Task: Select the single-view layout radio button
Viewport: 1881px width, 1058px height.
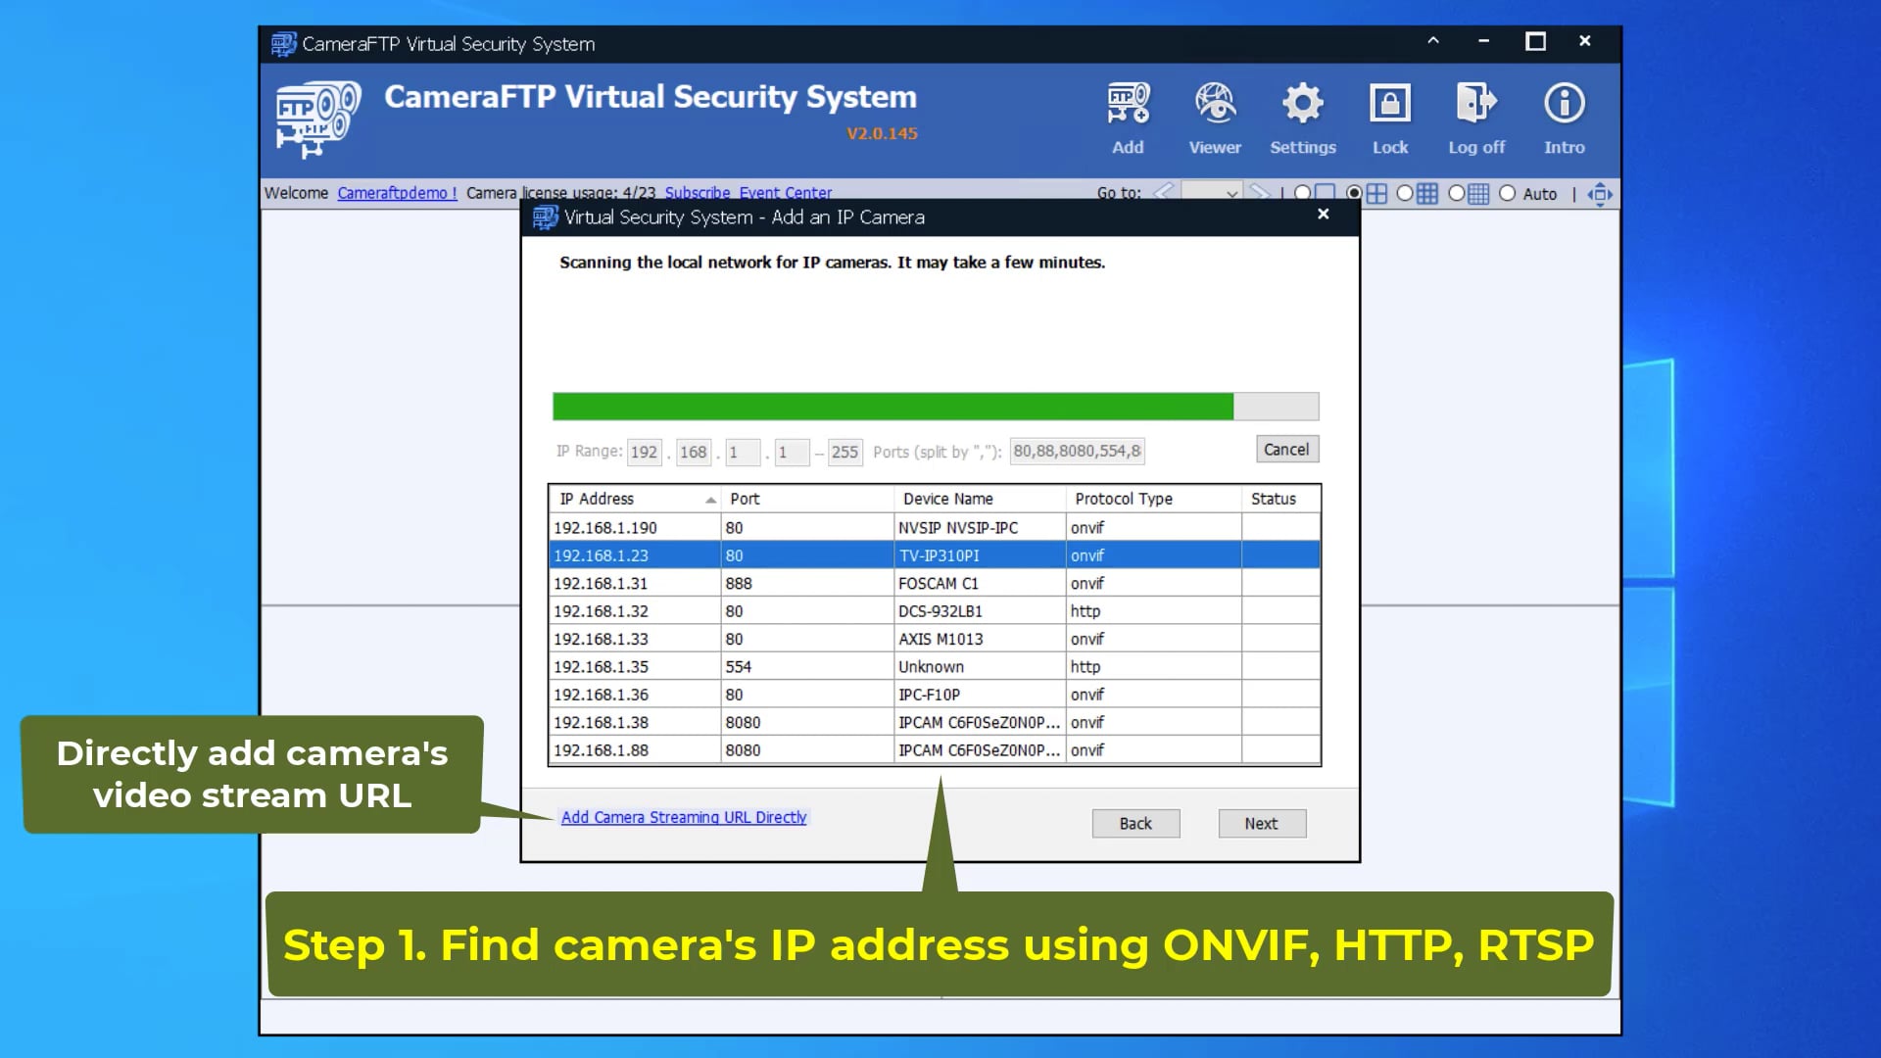Action: pos(1302,193)
